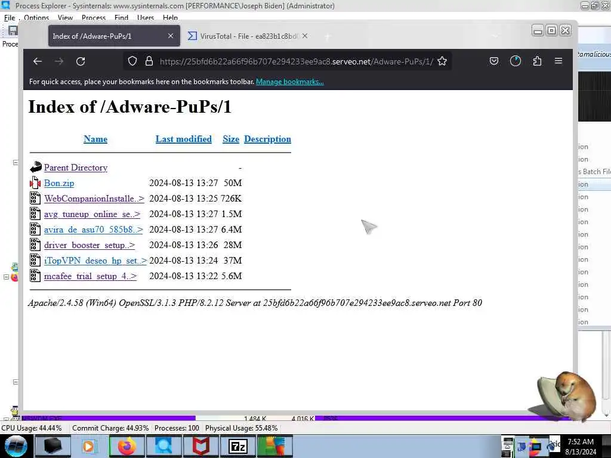The width and height of the screenshot is (611, 458).
Task: Open the Options menu in Process Explorer
Action: click(x=36, y=17)
